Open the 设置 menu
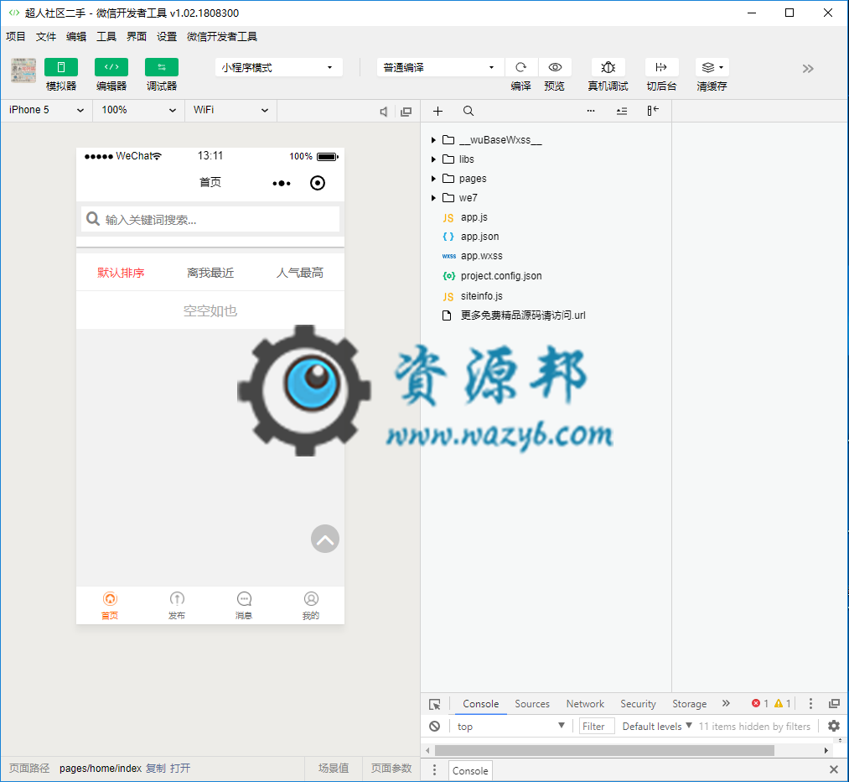Image resolution: width=849 pixels, height=782 pixels. click(167, 36)
